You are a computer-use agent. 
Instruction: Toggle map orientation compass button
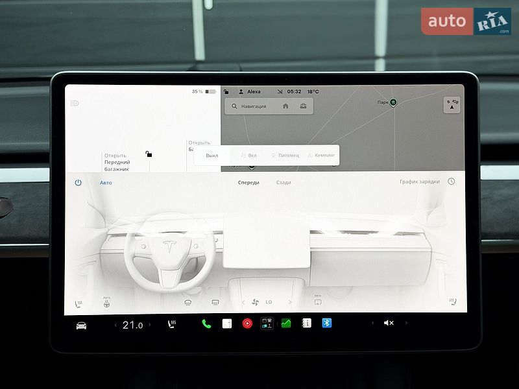pyautogui.click(x=452, y=105)
